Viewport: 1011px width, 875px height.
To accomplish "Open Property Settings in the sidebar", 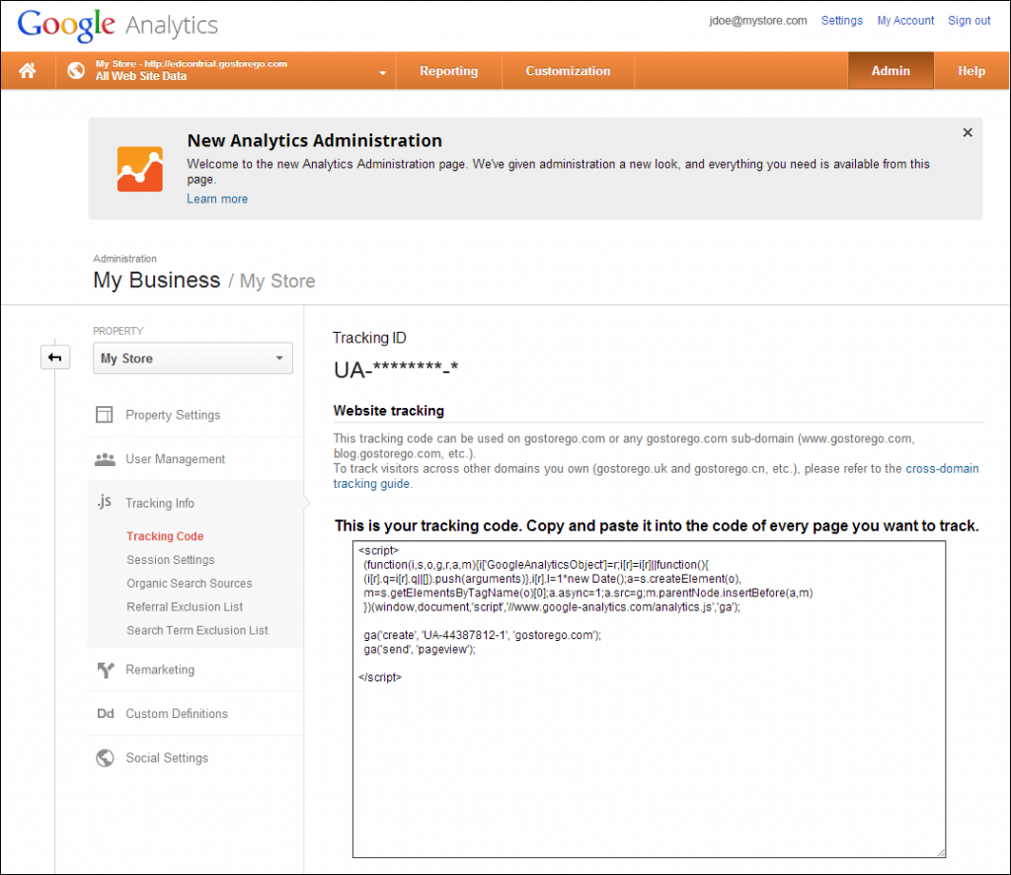I will [x=173, y=415].
